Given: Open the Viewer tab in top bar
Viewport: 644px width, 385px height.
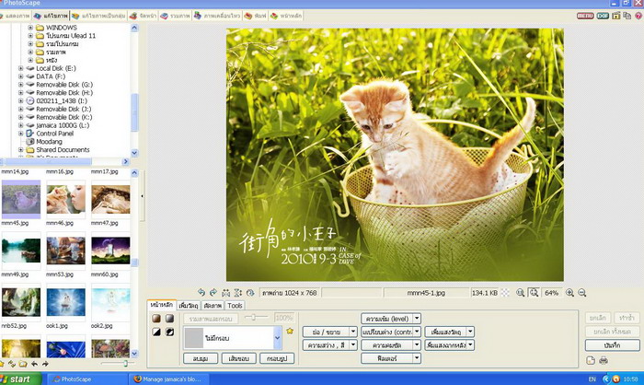Looking at the screenshot, I should (16, 16).
